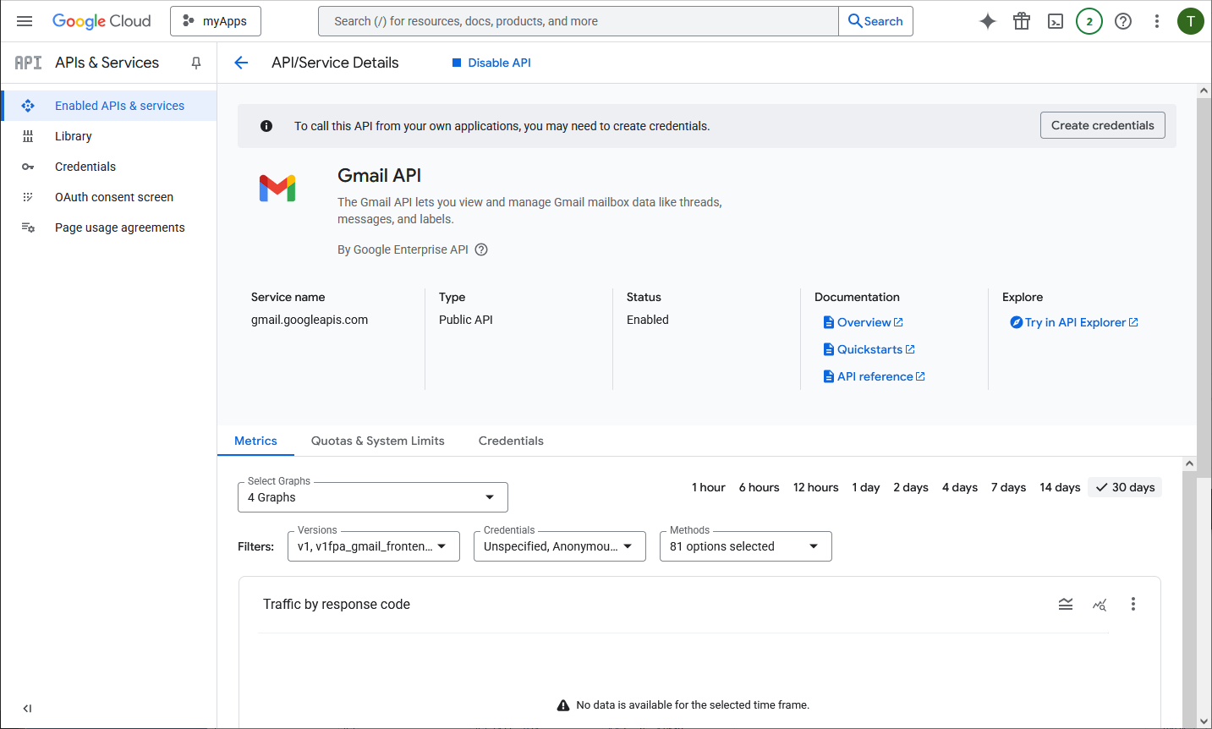Open Try in API Explorer link
1212x729 pixels.
1074,322
